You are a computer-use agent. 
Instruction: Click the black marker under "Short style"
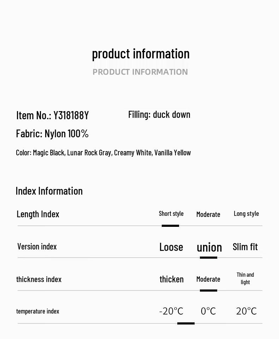[170, 226]
